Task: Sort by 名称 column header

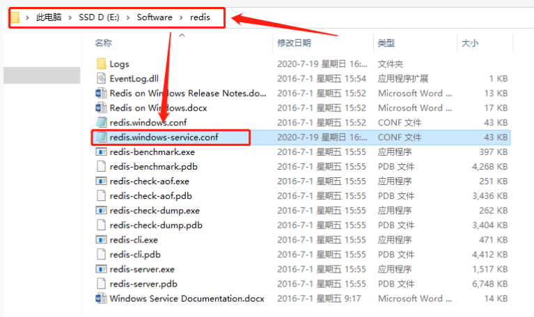Action: click(x=103, y=43)
